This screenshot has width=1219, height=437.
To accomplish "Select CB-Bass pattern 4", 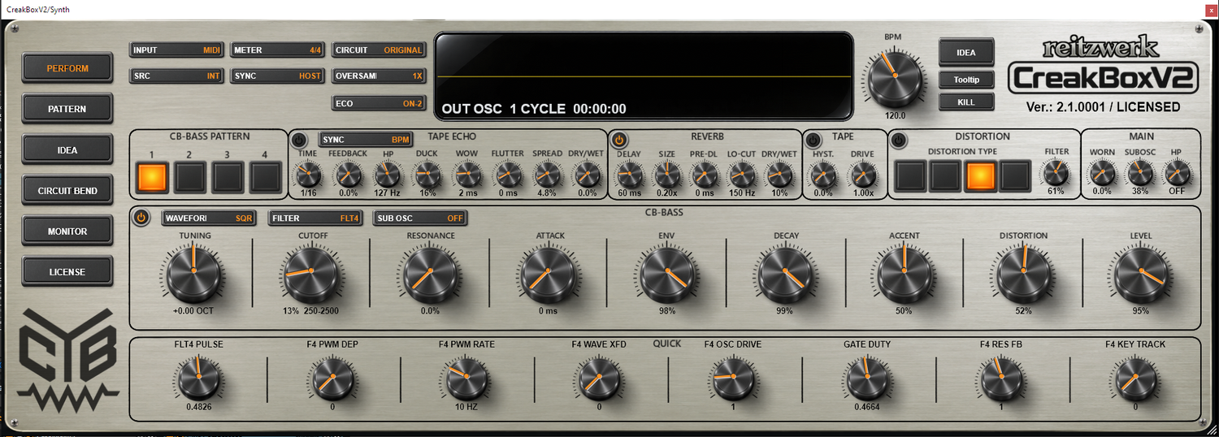I will (266, 175).
